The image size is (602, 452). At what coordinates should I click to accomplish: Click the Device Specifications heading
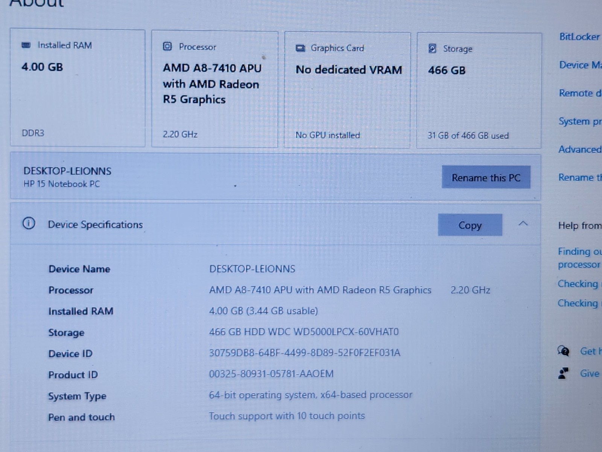95,224
